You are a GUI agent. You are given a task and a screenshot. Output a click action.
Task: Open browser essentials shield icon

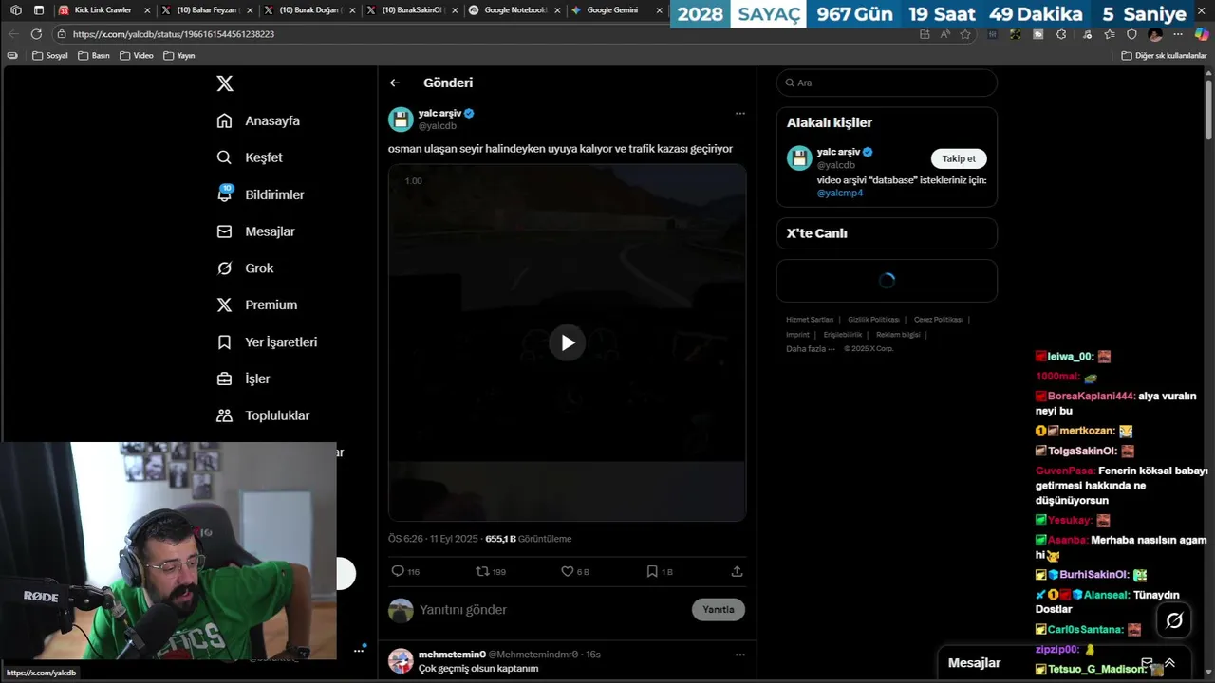pos(1131,34)
